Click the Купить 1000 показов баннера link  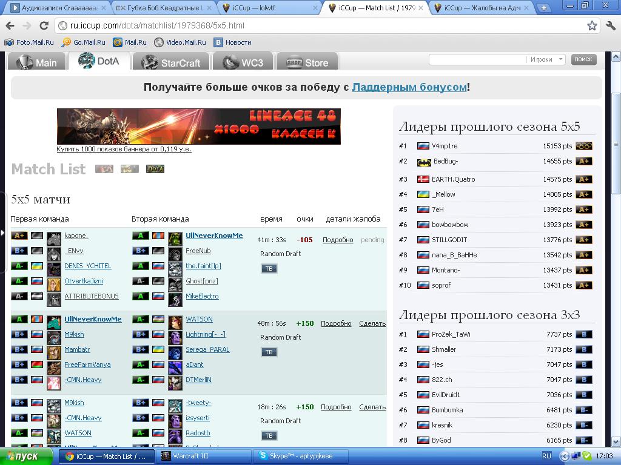124,149
